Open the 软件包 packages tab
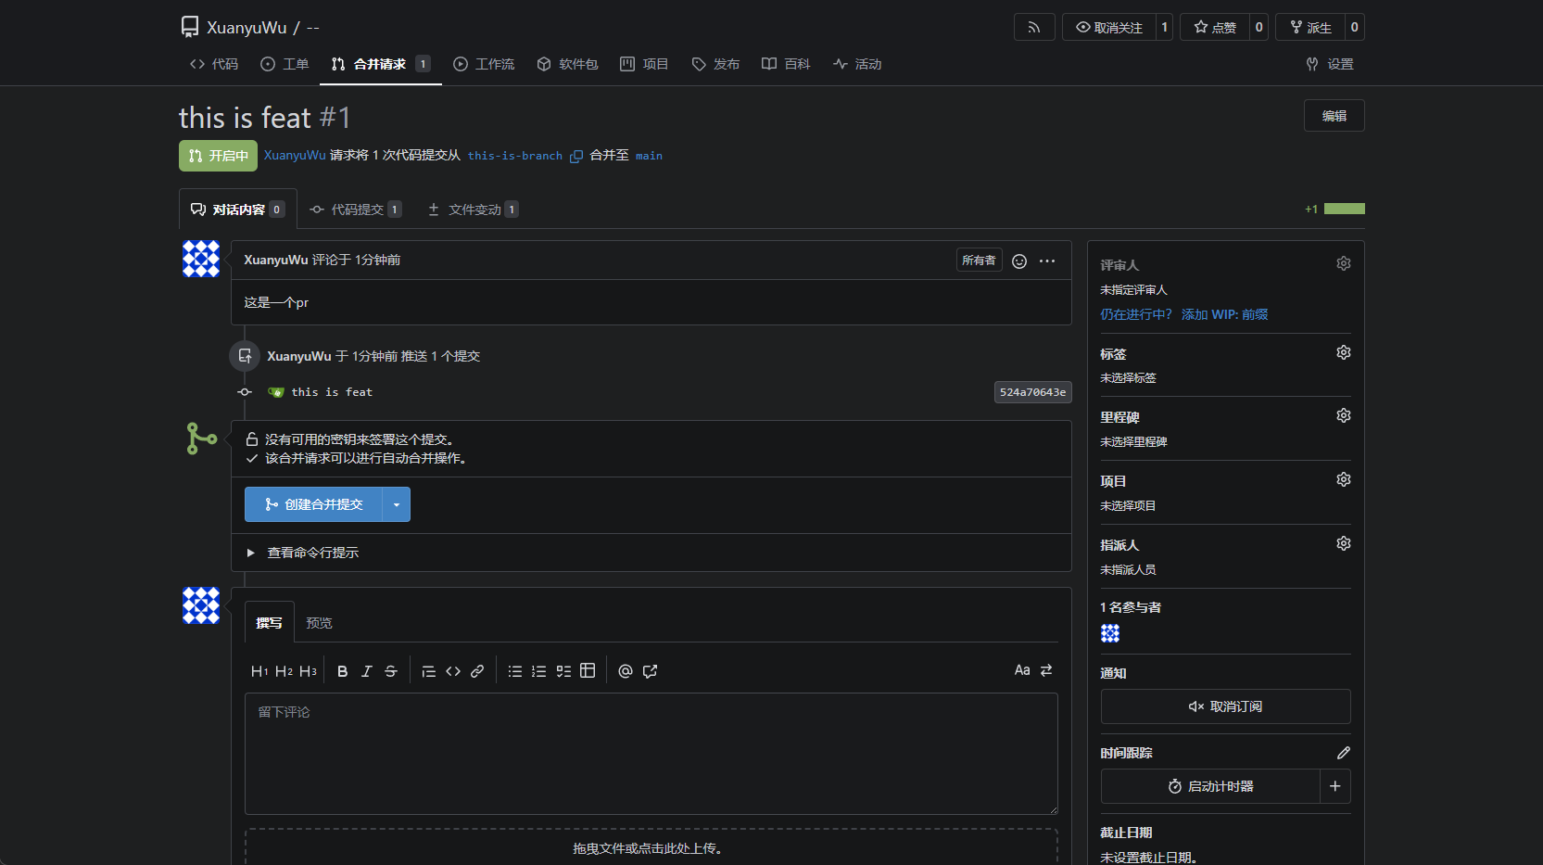The image size is (1543, 865). 567,64
